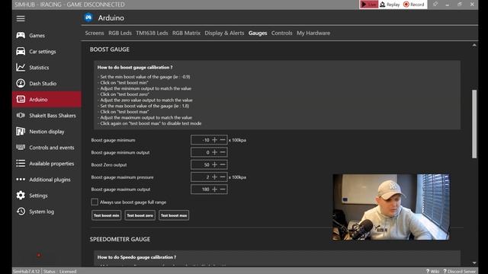
Task: Open the My Hardware tab
Action: point(313,33)
